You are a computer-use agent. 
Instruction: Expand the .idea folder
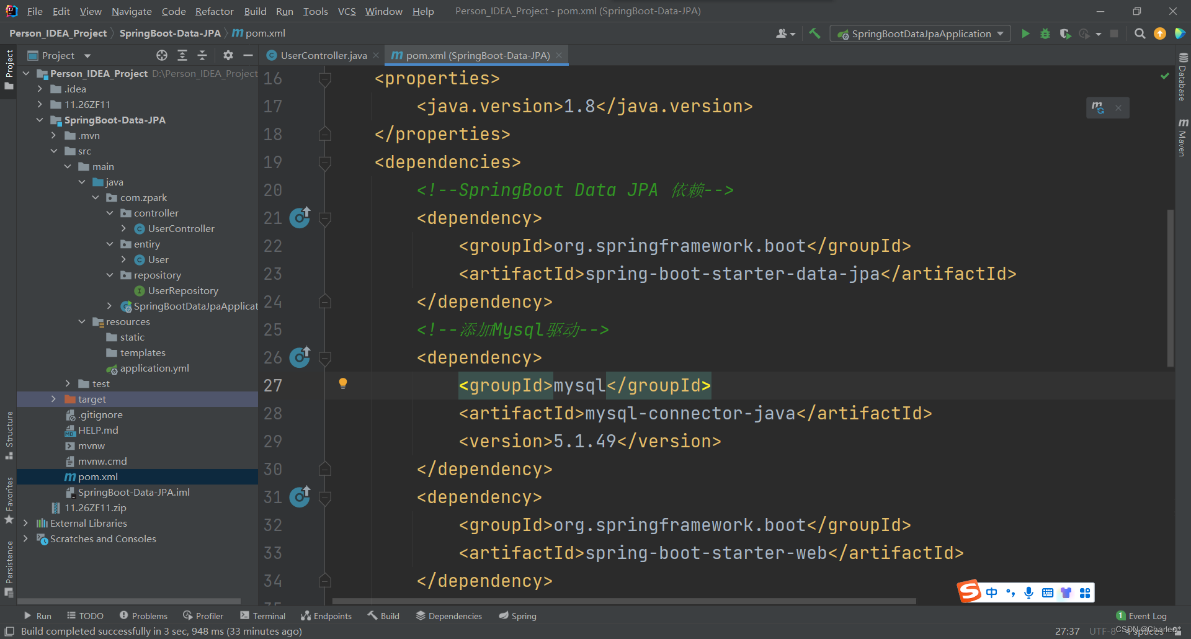pyautogui.click(x=40, y=89)
